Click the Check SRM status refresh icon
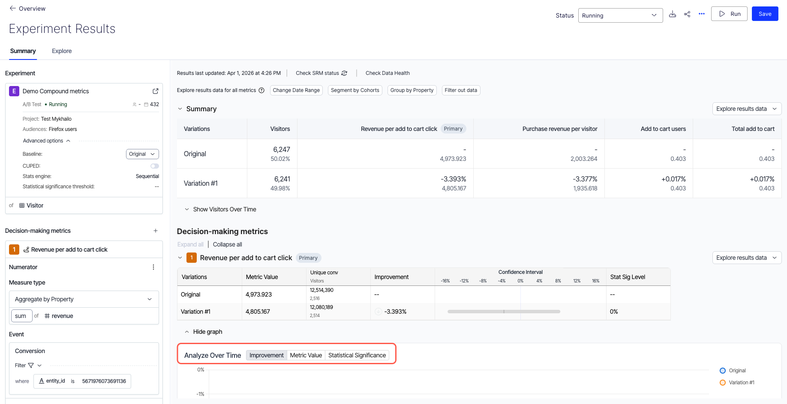This screenshot has height=404, width=787. pyautogui.click(x=344, y=73)
